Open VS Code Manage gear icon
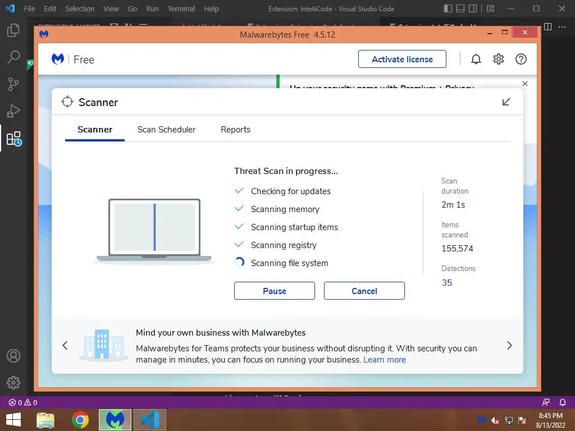Viewport: 575px width, 431px height. tap(13, 383)
